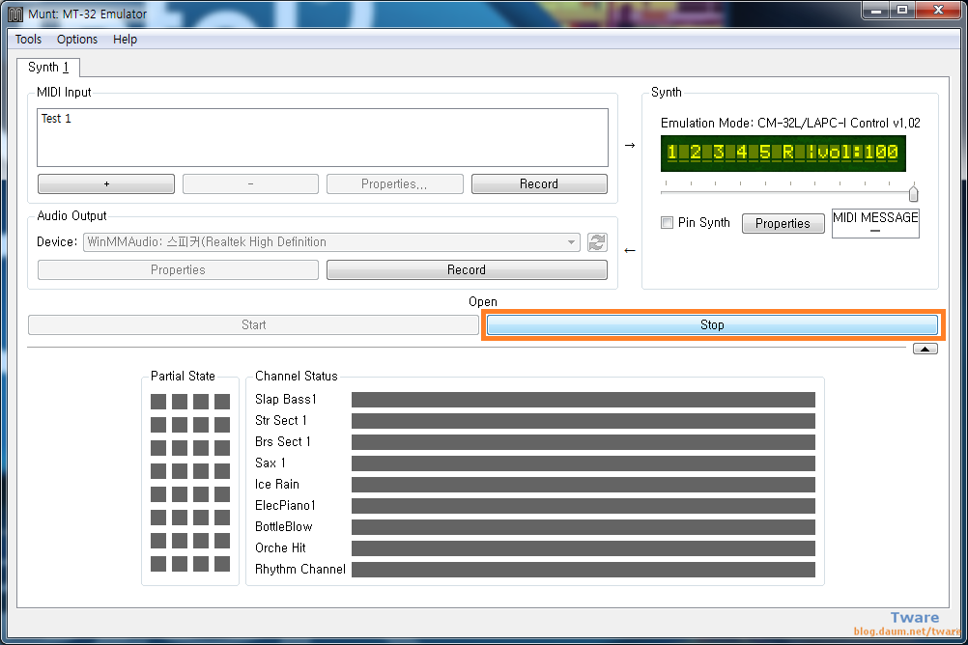968x645 pixels.
Task: Click the Str Sect 1 channel label
Action: 281,420
